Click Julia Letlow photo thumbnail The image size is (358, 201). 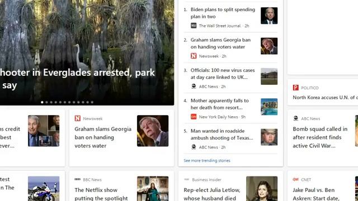point(262,189)
